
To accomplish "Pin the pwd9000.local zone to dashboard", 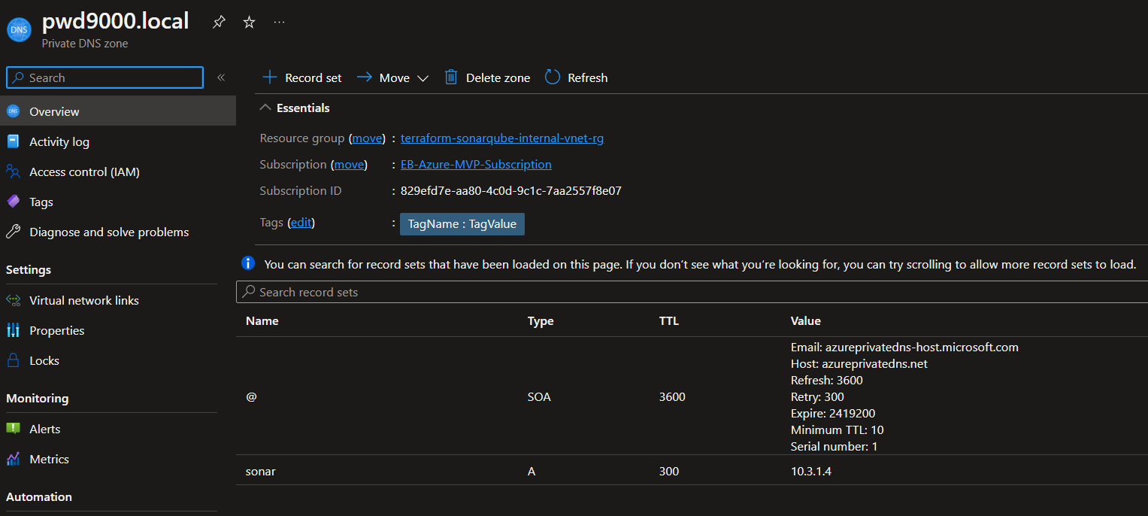I will pyautogui.click(x=219, y=22).
